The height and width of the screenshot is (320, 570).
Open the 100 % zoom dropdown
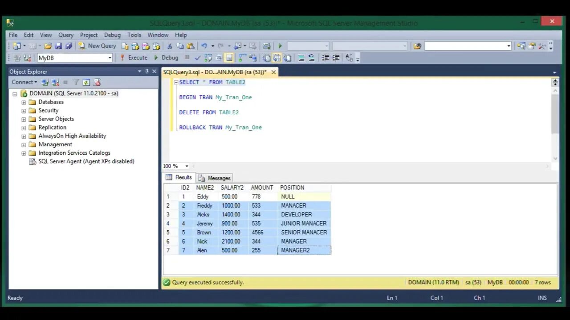tap(187, 166)
